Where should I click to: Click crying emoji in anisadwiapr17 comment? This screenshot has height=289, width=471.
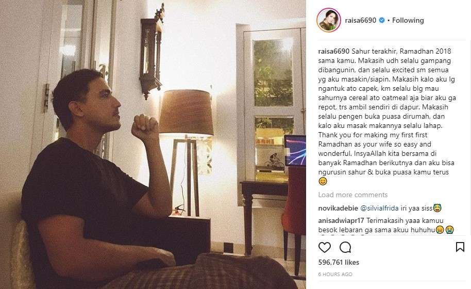point(450,230)
